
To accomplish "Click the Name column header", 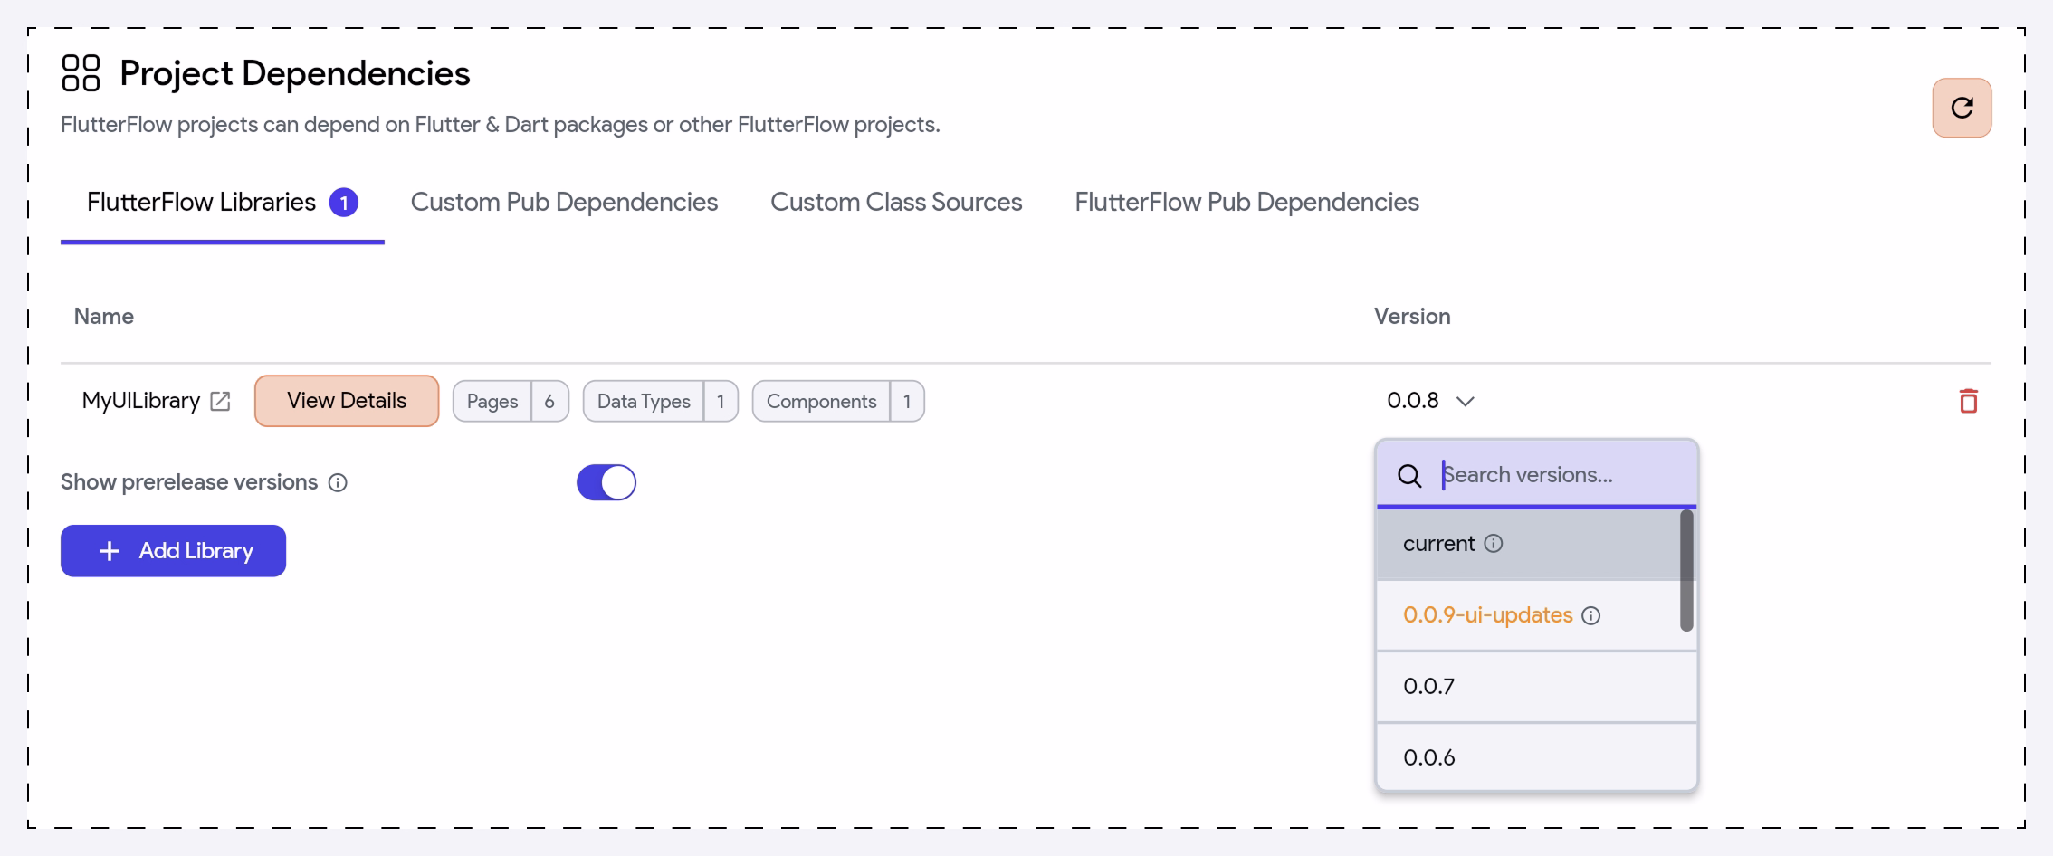I will click(104, 317).
